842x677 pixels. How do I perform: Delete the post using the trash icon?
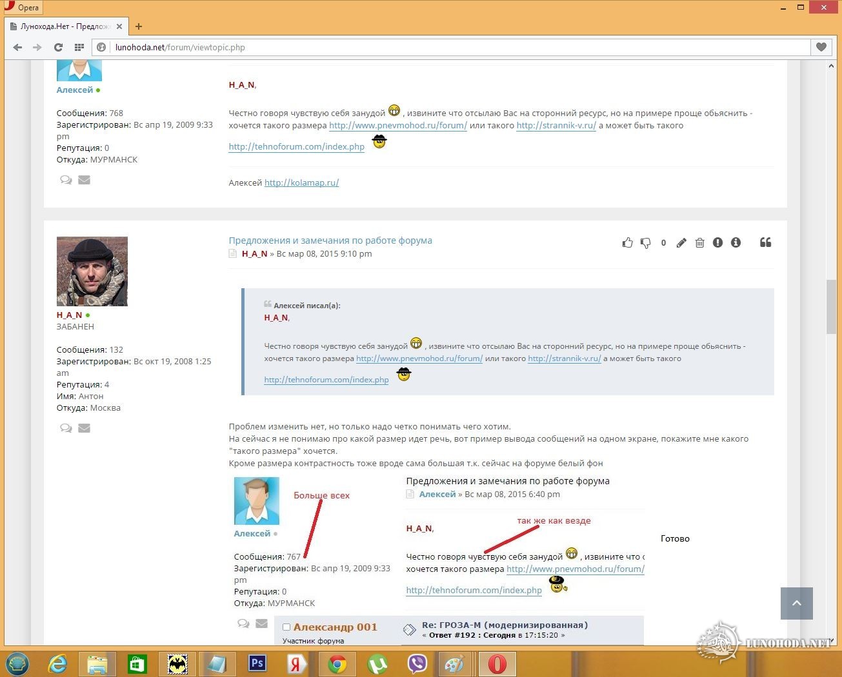699,243
